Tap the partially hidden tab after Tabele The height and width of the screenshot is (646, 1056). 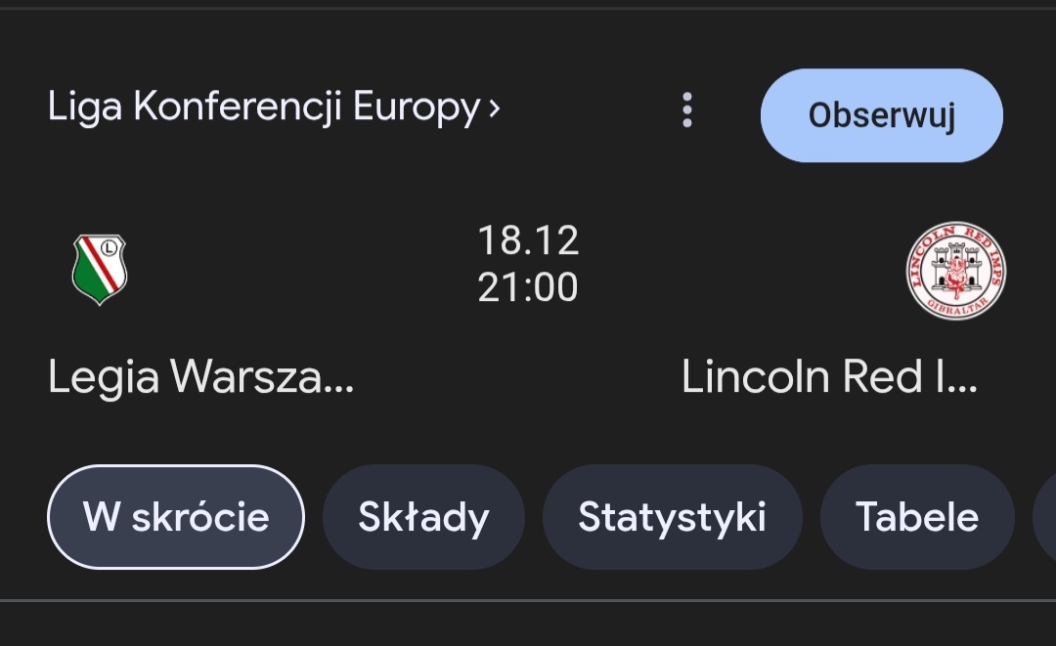point(1044,516)
